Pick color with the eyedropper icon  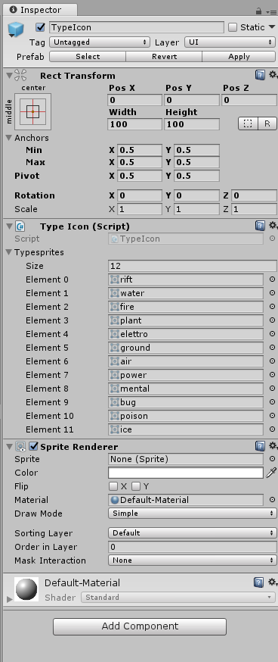(x=271, y=473)
